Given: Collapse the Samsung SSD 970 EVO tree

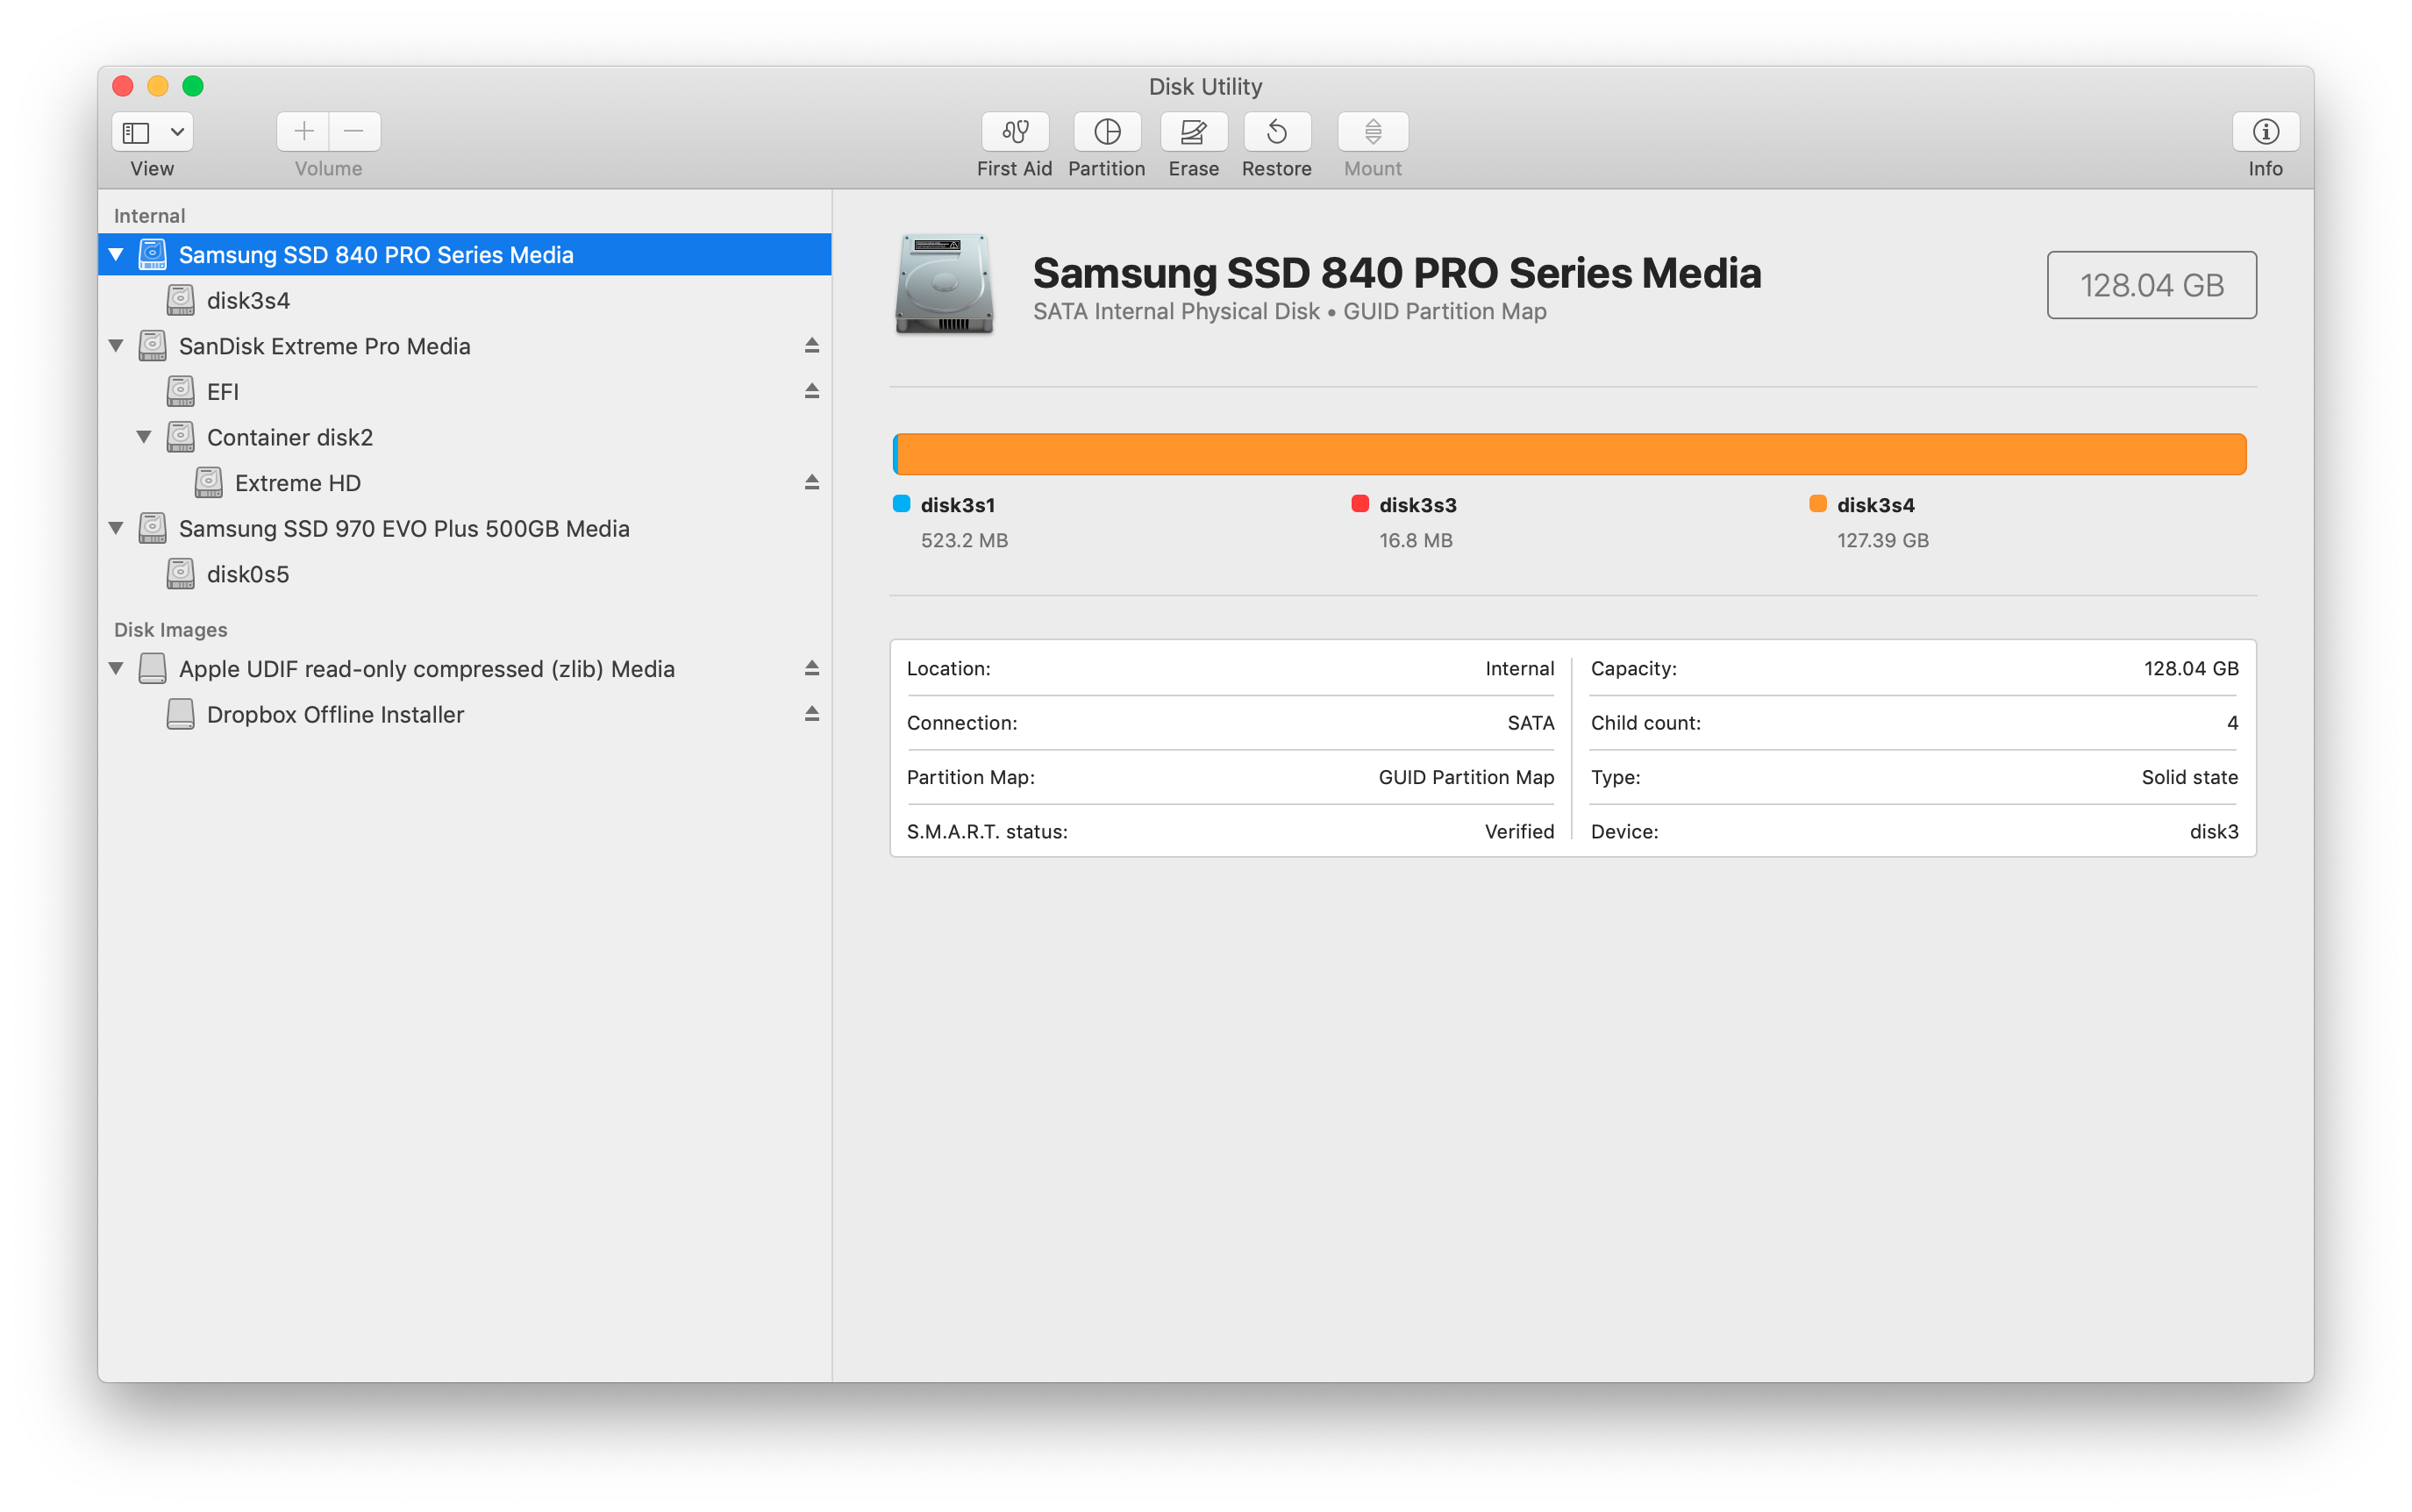Looking at the screenshot, I should (x=116, y=528).
